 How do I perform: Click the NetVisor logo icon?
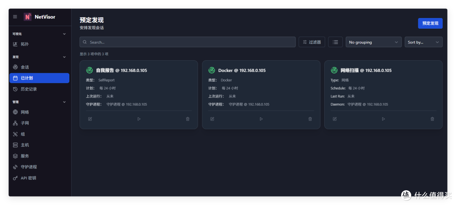[27, 17]
